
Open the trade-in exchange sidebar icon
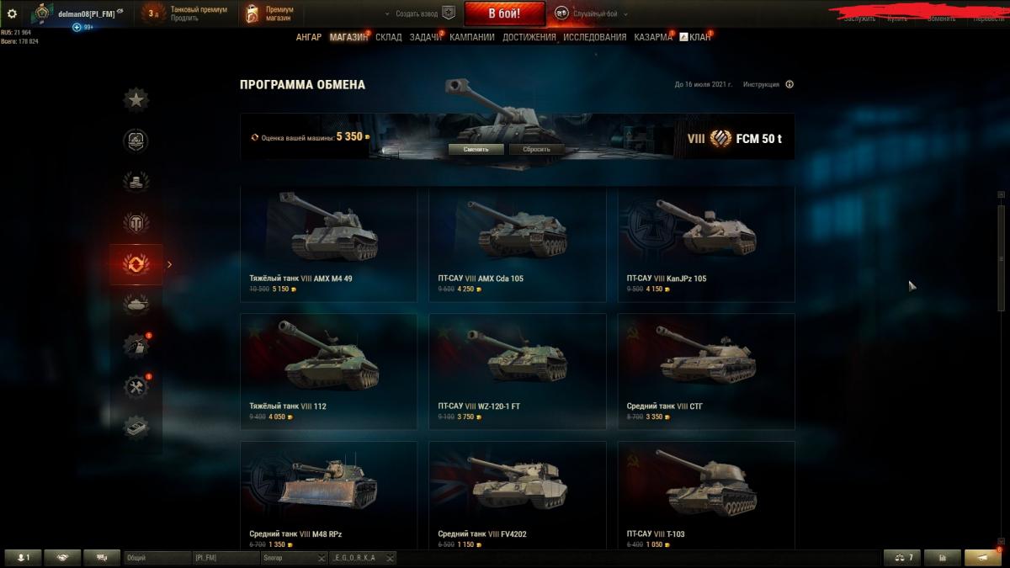(136, 264)
